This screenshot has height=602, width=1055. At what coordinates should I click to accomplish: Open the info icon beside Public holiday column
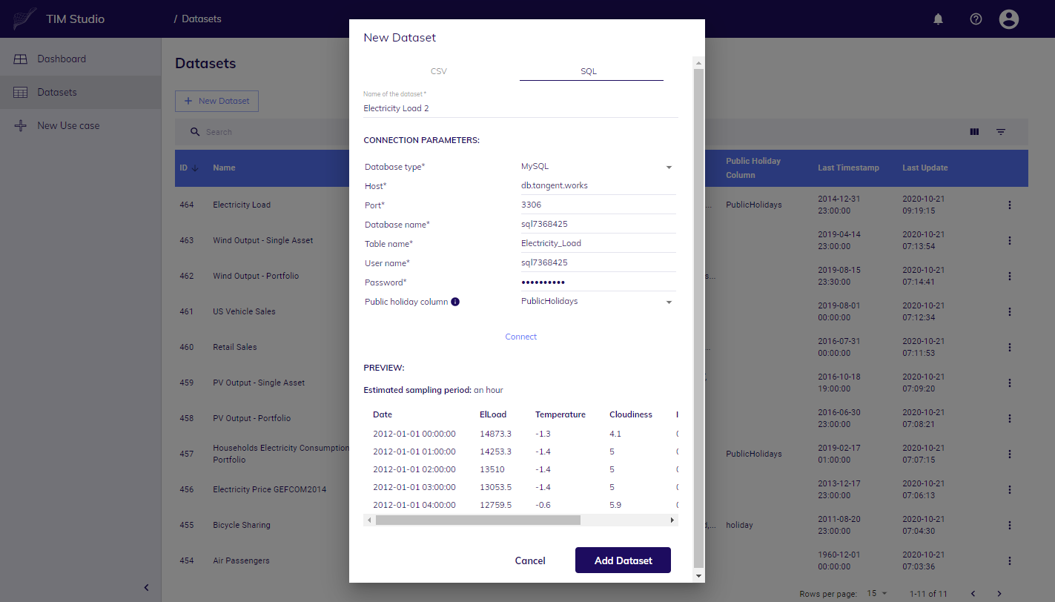pyautogui.click(x=455, y=302)
